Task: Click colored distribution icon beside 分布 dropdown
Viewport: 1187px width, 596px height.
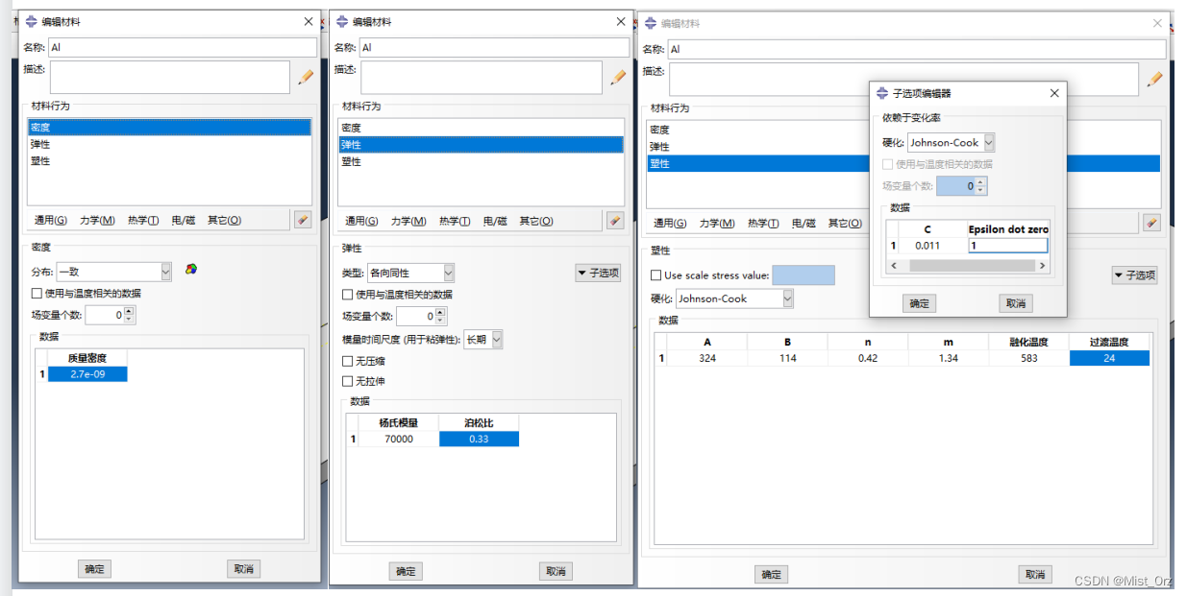Action: pyautogui.click(x=192, y=270)
